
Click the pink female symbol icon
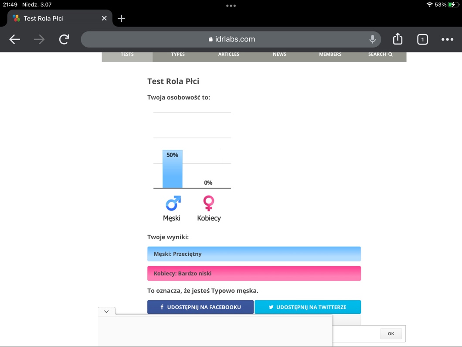tap(209, 203)
